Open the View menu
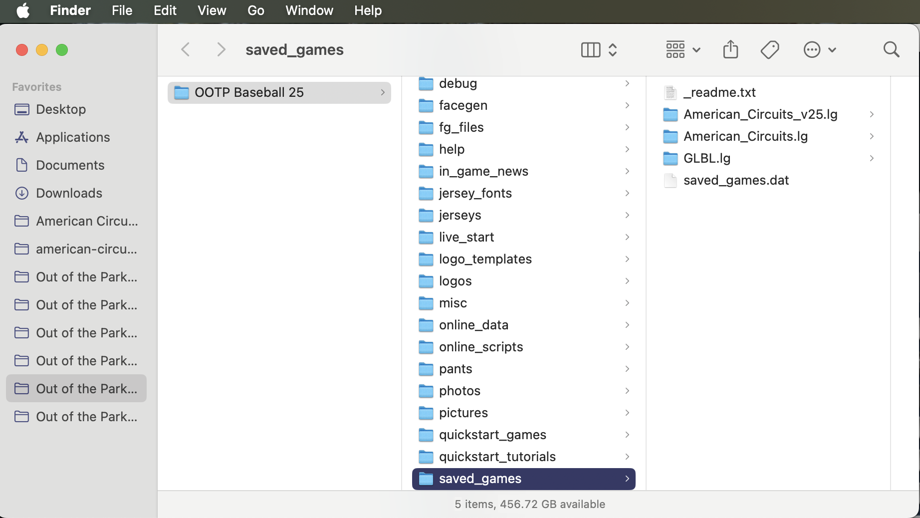920x518 pixels. [x=212, y=10]
